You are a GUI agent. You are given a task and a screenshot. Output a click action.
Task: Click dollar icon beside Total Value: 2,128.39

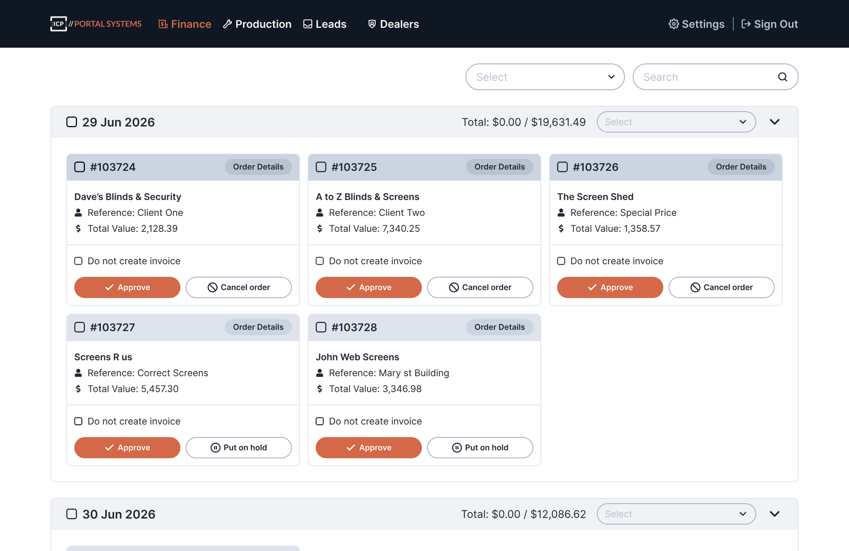click(78, 229)
